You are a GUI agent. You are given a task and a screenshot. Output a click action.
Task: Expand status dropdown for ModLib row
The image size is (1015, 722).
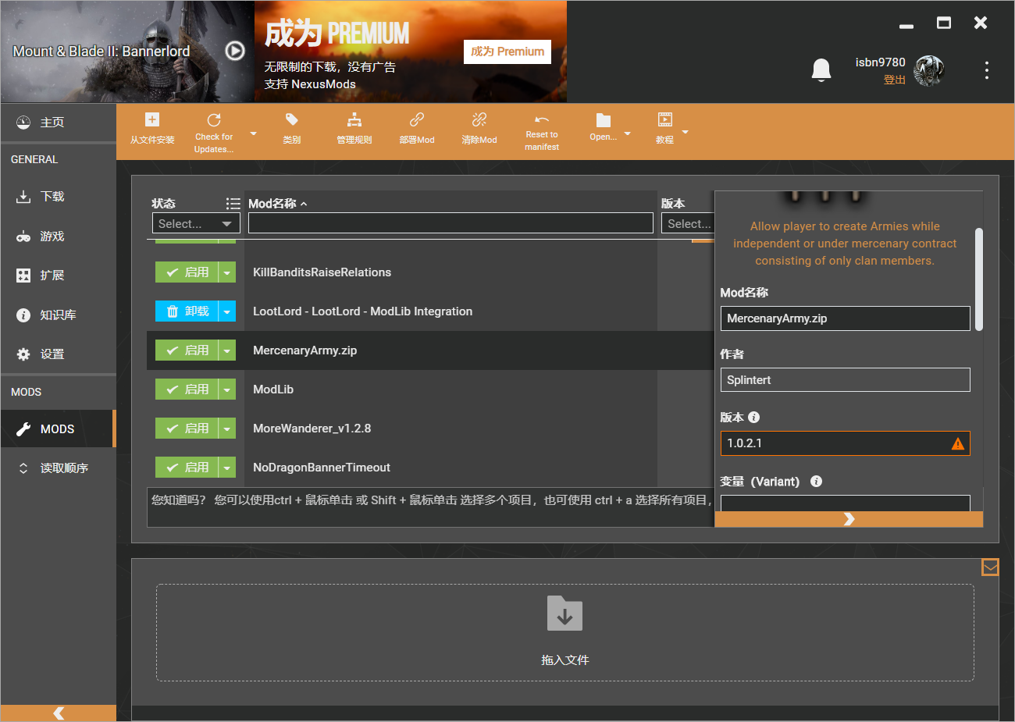click(x=227, y=389)
